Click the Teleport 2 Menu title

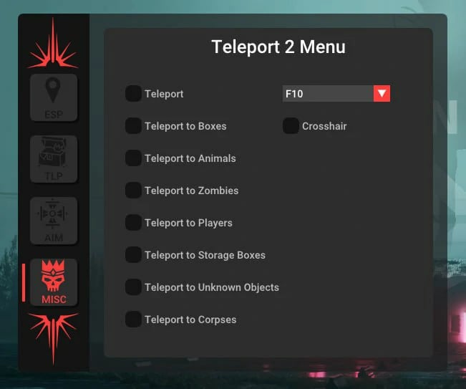tap(278, 47)
